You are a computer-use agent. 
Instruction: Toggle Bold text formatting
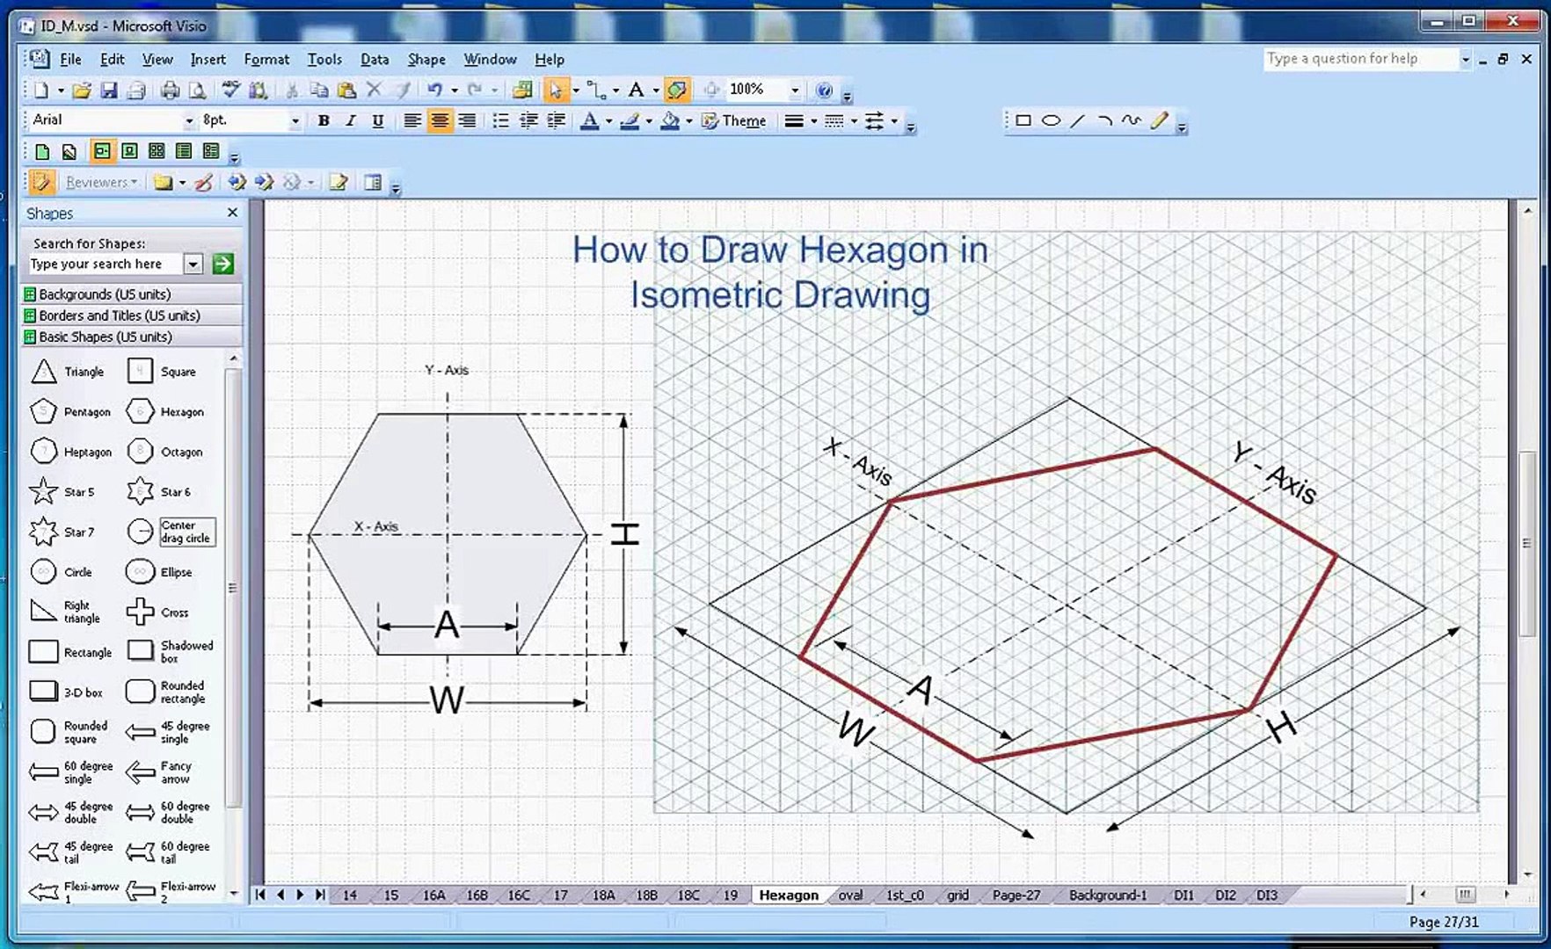[324, 120]
